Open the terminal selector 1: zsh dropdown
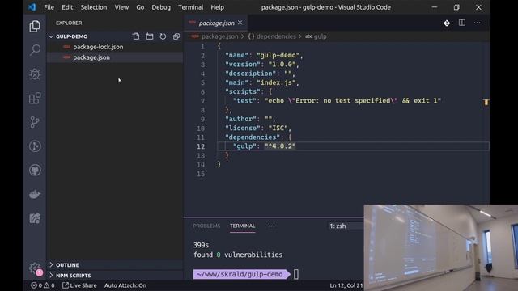 pos(346,226)
